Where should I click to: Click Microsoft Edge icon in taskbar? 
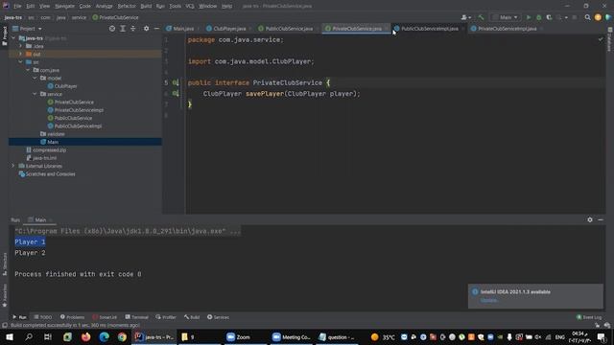(x=104, y=336)
